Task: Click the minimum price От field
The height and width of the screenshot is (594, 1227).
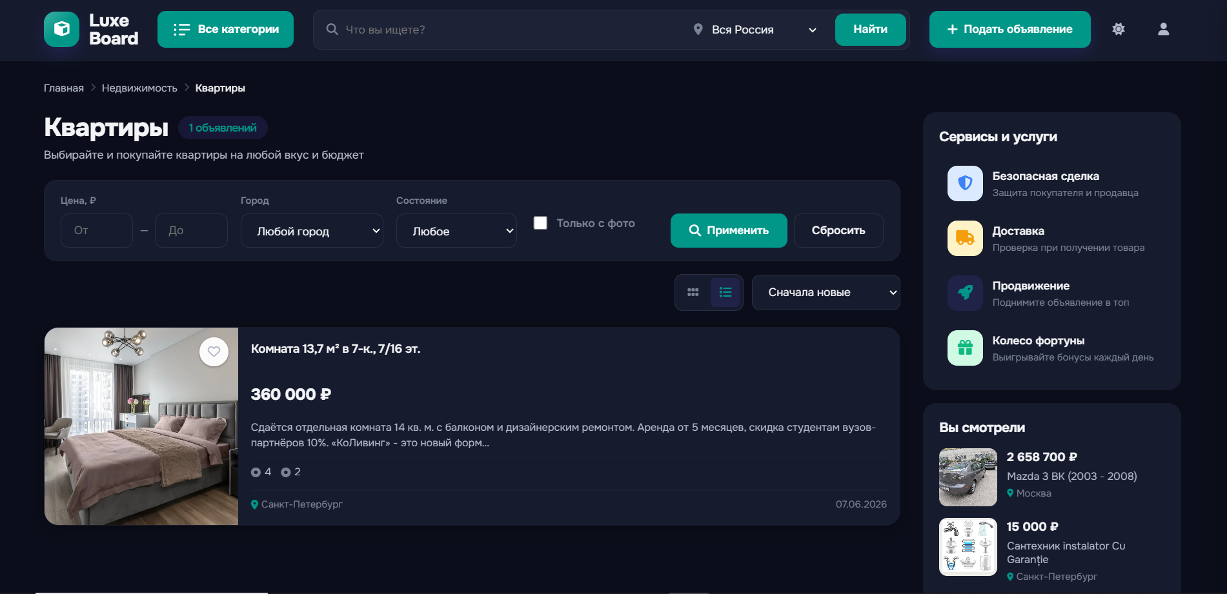Action: pyautogui.click(x=97, y=230)
